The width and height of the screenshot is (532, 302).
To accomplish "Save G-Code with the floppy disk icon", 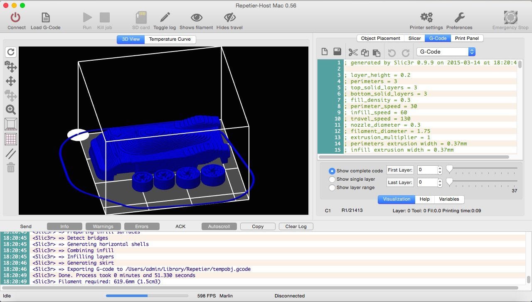I will tap(337, 52).
